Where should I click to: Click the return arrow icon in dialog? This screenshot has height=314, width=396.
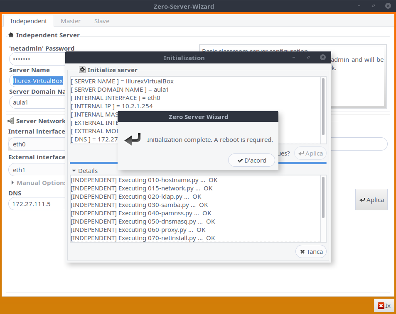pos(133,140)
